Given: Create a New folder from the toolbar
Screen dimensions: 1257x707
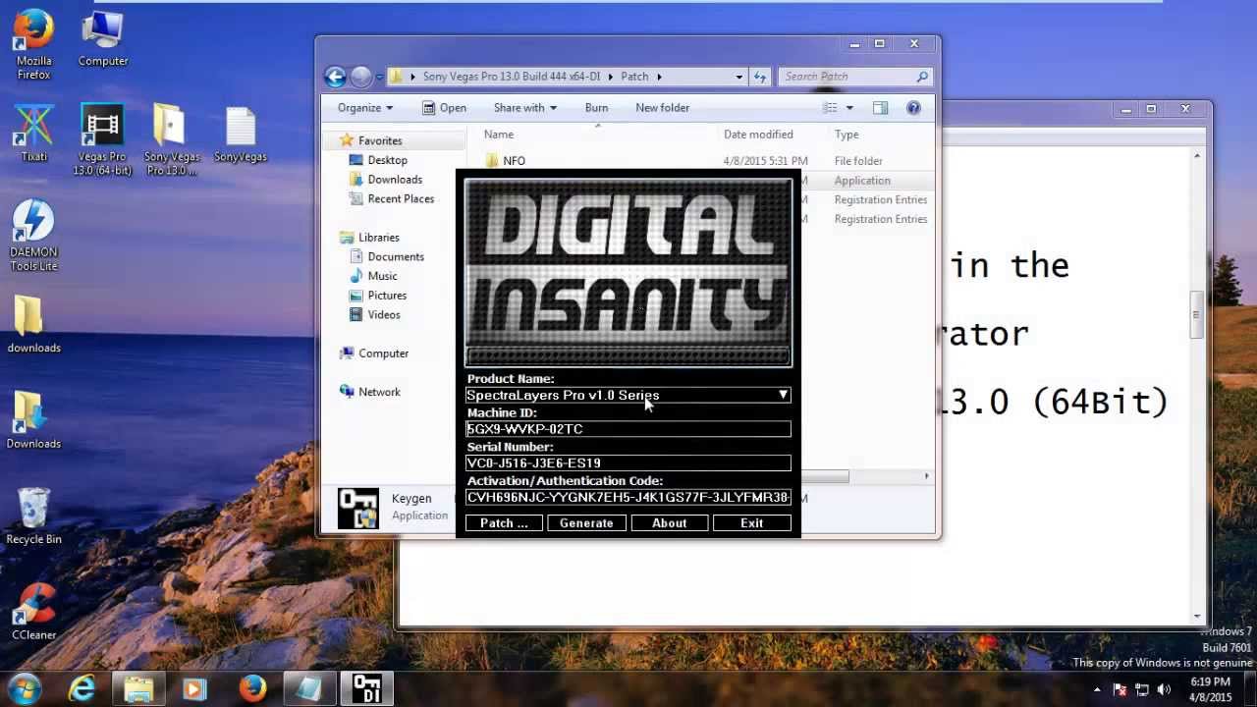Looking at the screenshot, I should pyautogui.click(x=663, y=108).
